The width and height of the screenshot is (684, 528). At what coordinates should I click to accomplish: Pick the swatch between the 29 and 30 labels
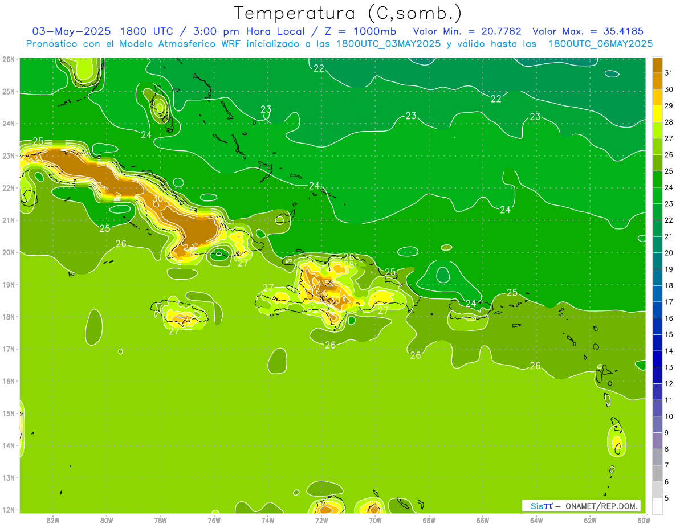[x=657, y=97]
